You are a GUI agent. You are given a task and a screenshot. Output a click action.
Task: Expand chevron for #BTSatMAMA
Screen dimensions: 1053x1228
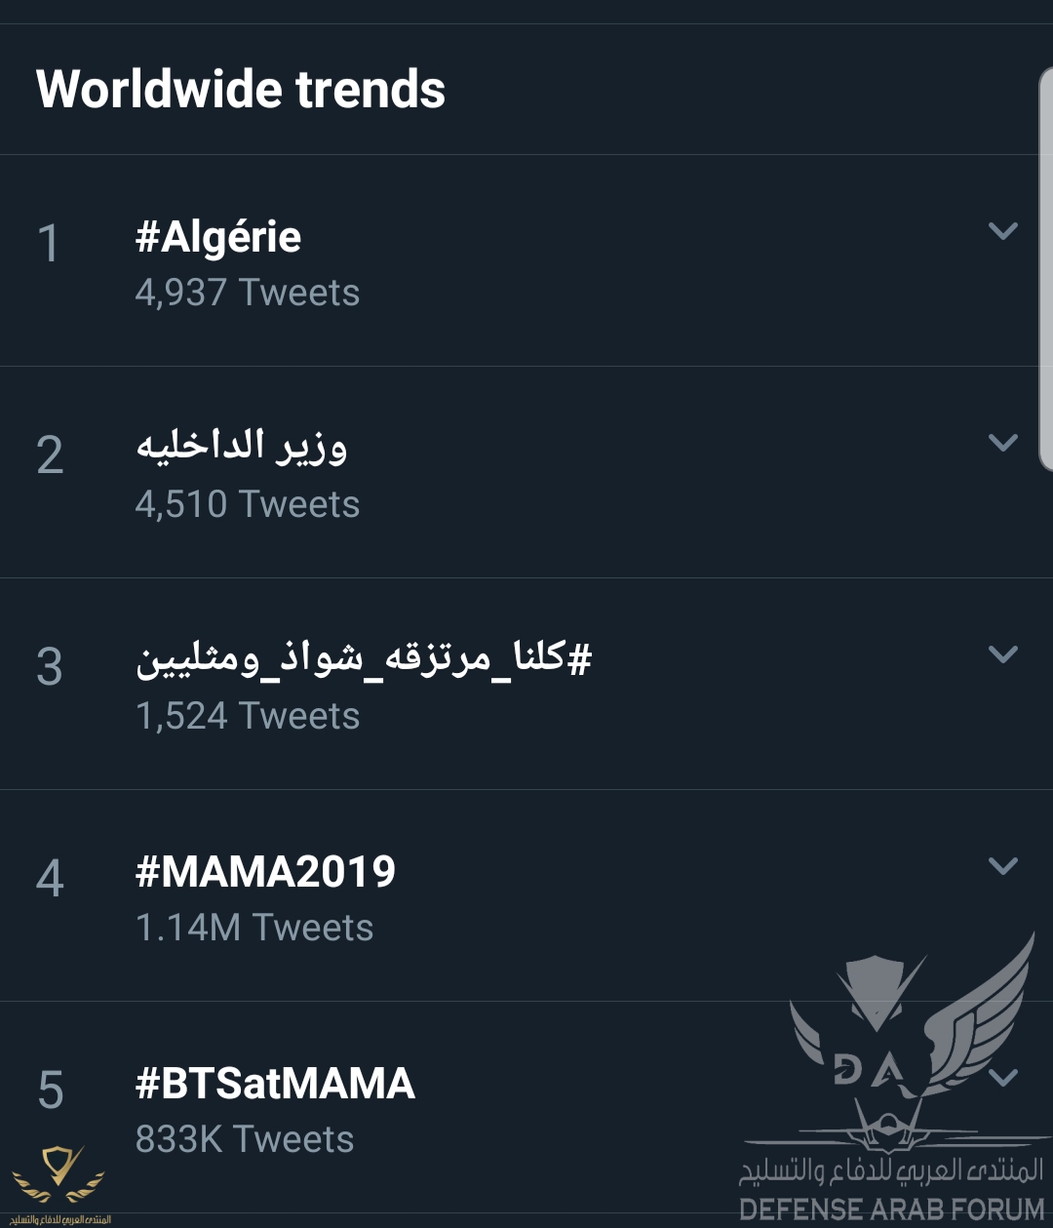pyautogui.click(x=1002, y=1078)
